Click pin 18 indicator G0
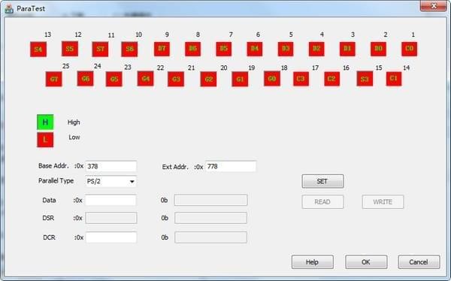Screen dimensions: 451x281 click(x=272, y=78)
